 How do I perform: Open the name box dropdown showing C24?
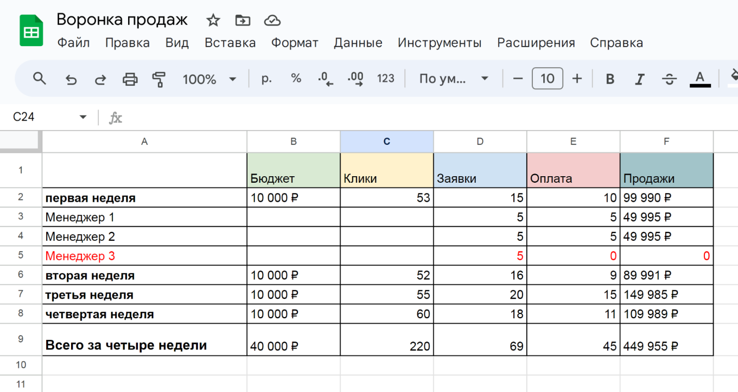point(82,117)
